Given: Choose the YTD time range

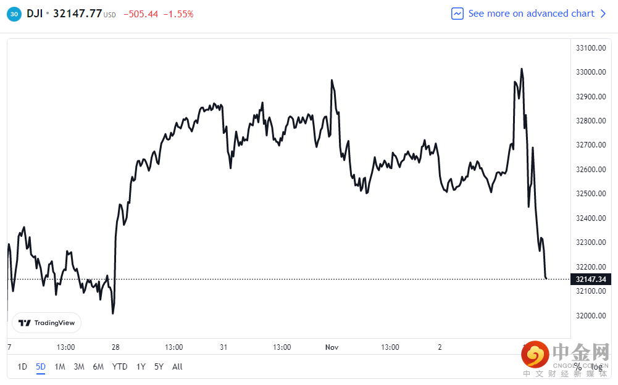Looking at the screenshot, I should (120, 366).
